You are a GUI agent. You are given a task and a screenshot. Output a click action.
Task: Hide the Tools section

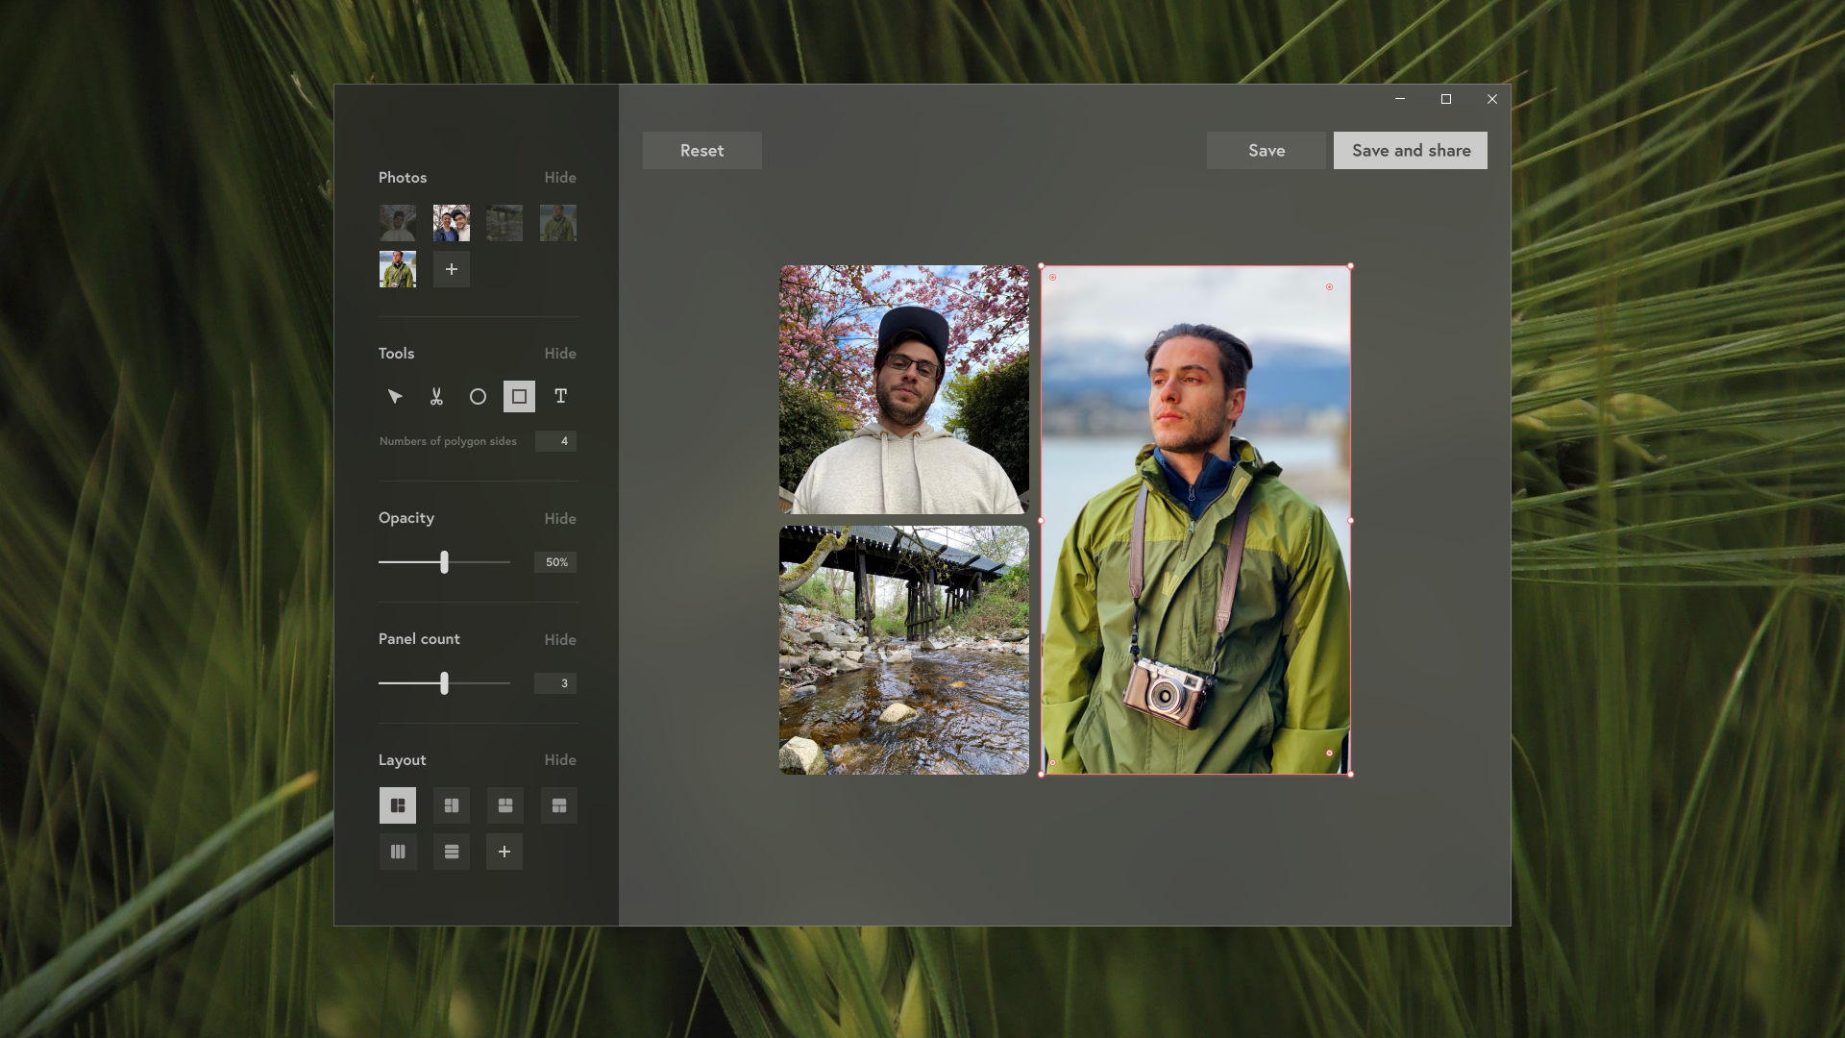tap(560, 354)
